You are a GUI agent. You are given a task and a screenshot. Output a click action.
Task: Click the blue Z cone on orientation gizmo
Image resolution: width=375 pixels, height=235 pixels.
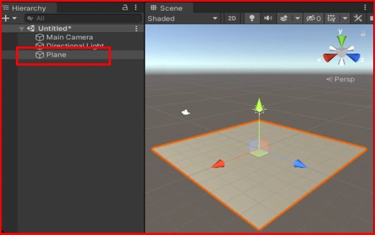(353, 58)
